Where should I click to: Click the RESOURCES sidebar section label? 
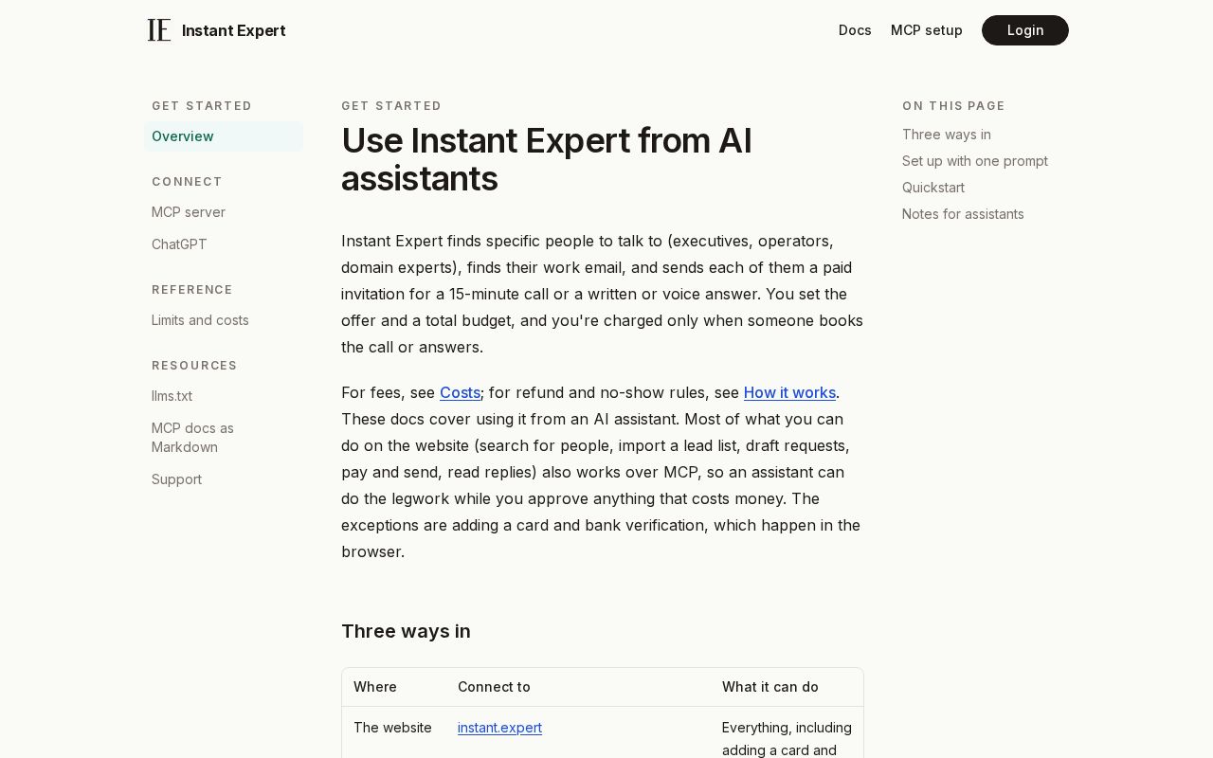(x=194, y=366)
